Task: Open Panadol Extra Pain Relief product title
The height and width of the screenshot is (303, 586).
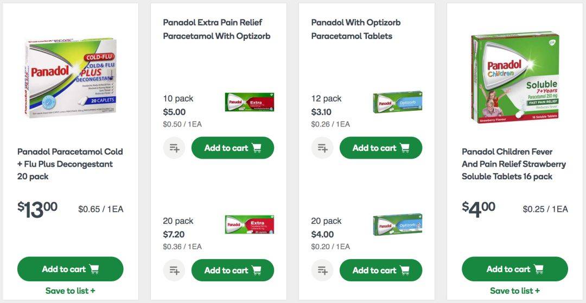Action: point(216,29)
